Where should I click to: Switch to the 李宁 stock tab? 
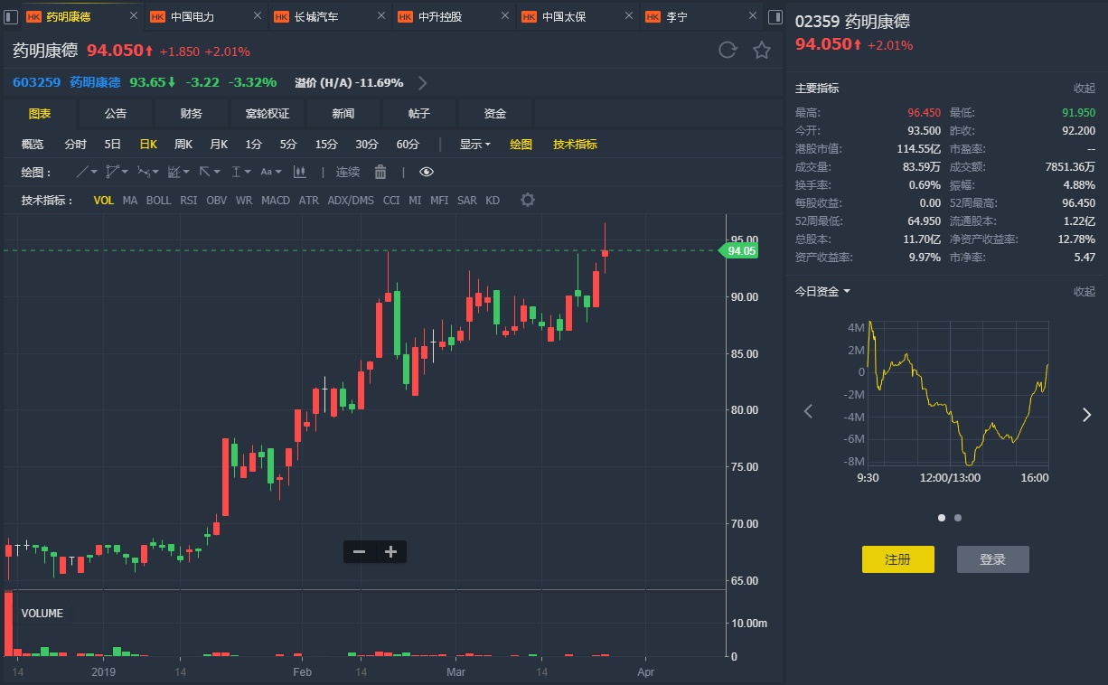pyautogui.click(x=701, y=16)
